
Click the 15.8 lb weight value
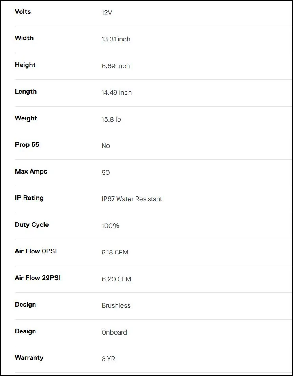(111, 119)
